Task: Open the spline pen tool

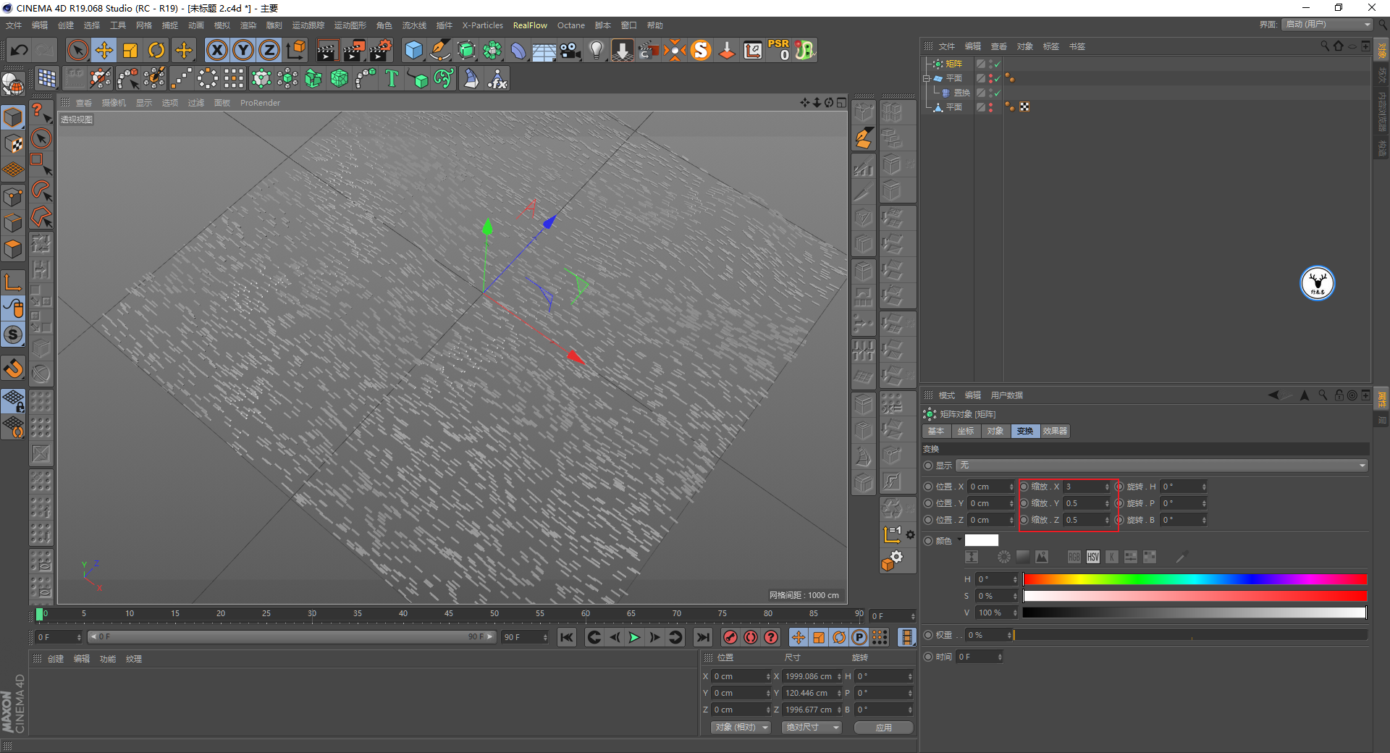Action: click(440, 50)
